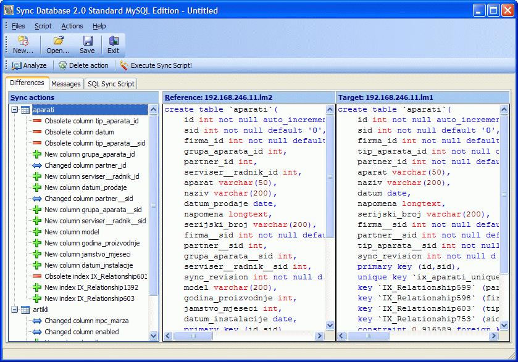Select Obsolete column tip_aparata_id action

pos(91,121)
